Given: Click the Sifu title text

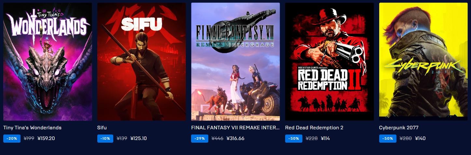Looking at the screenshot, I should click(102, 128).
